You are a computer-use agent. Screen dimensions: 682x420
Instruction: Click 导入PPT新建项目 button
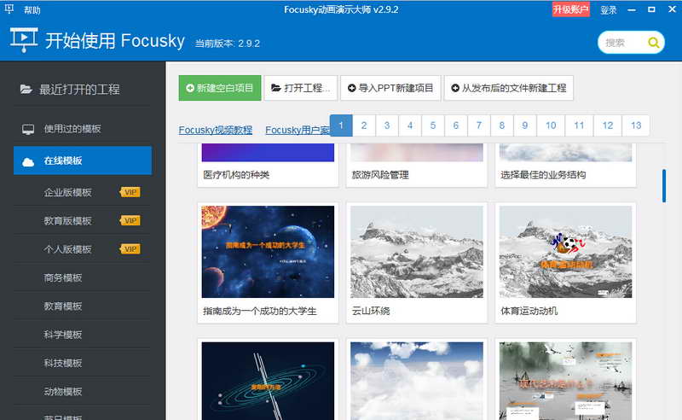[x=390, y=88]
